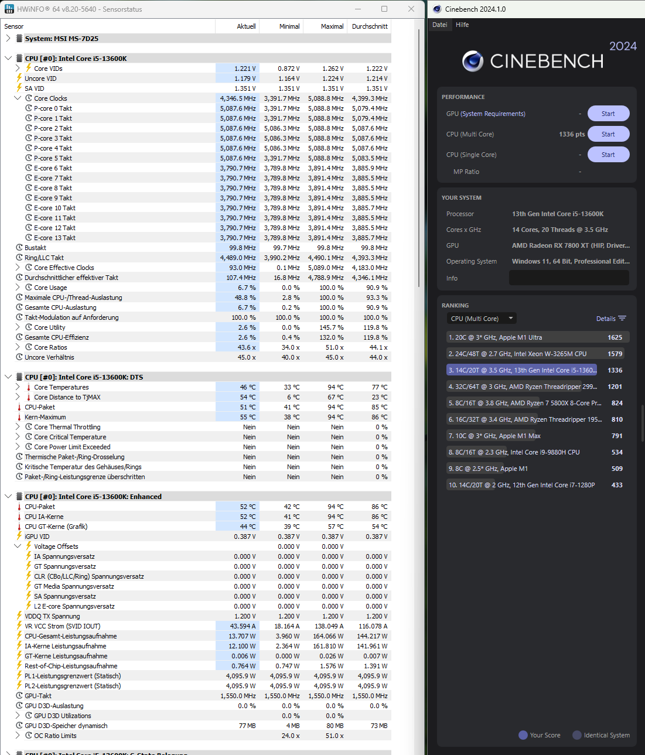Click the temperature icon next to Core Temperatures
This screenshot has height=755, width=645.
click(x=28, y=387)
